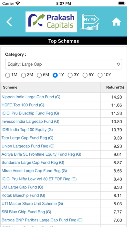Open JM Large Cap Fund (G)
The image size is (127, 227).
point(22,187)
